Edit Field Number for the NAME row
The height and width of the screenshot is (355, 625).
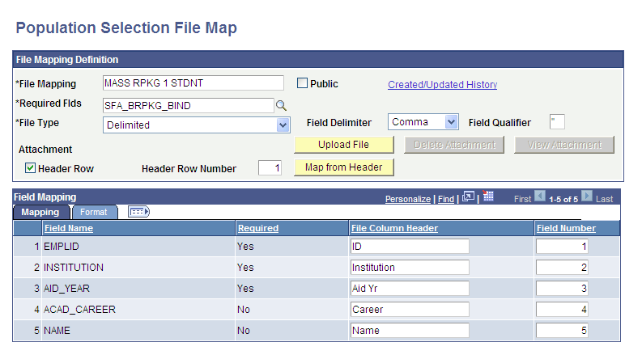[x=562, y=331]
